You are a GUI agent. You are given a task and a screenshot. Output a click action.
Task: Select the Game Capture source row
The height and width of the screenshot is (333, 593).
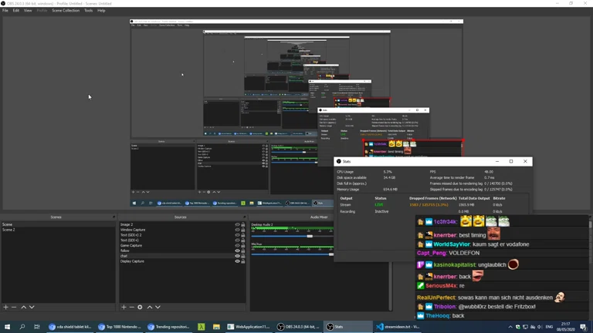[182, 246]
